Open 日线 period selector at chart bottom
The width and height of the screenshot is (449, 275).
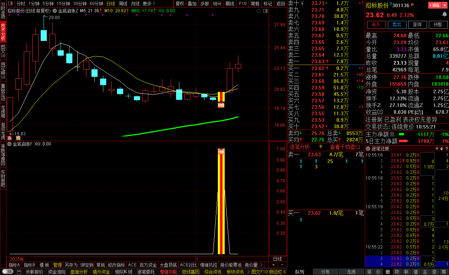click(x=278, y=259)
